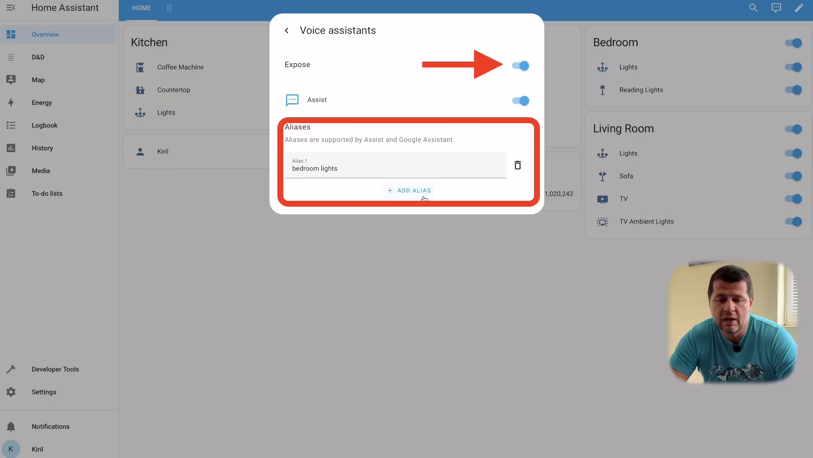Click the ADD ALIAS button
Viewport: 813px width, 458px height.
click(409, 191)
